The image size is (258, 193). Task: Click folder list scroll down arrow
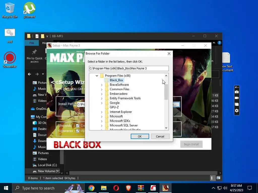pyautogui.click(x=166, y=128)
